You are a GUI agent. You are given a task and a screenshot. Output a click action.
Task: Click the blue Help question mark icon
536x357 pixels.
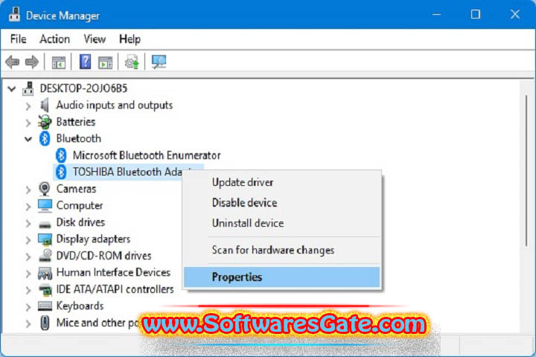85,62
